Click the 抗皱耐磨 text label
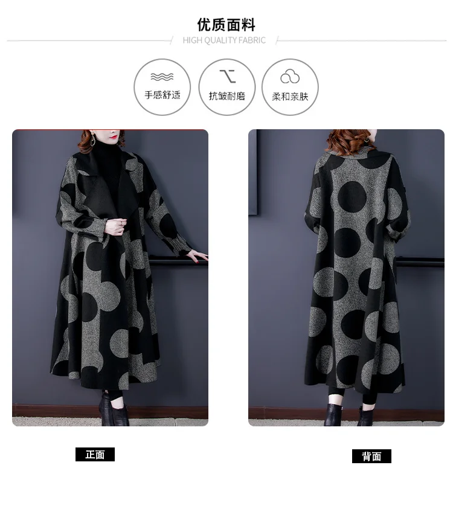Image resolution: width=453 pixels, height=529 pixels. [x=227, y=96]
